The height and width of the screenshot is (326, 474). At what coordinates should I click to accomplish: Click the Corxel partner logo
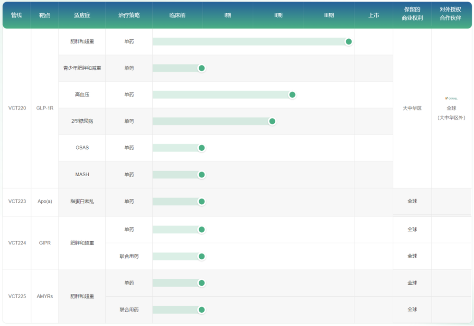[x=451, y=99]
